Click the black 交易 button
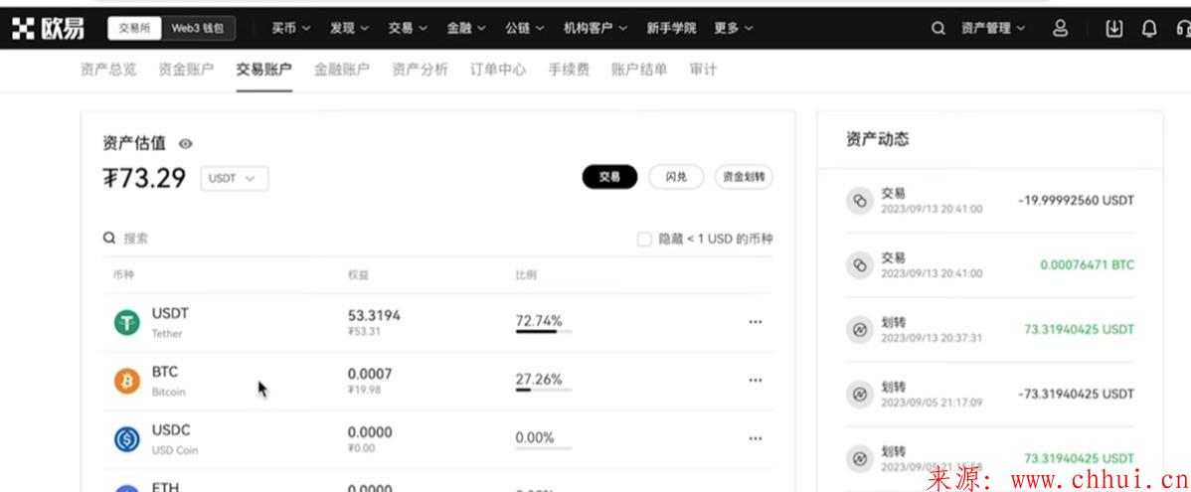The width and height of the screenshot is (1191, 492). pos(609,177)
